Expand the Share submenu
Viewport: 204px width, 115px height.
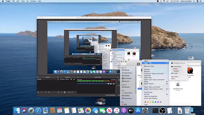click(x=155, y=82)
